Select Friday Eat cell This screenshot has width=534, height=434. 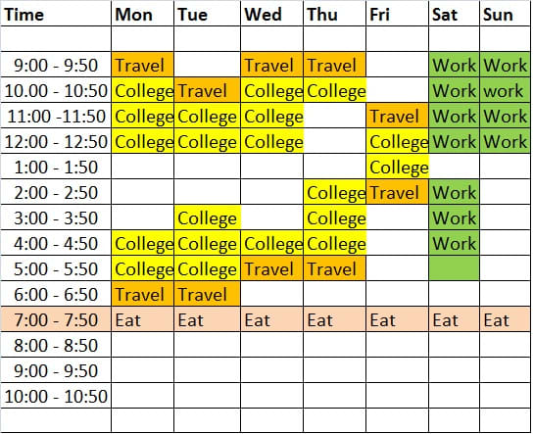pyautogui.click(x=397, y=319)
